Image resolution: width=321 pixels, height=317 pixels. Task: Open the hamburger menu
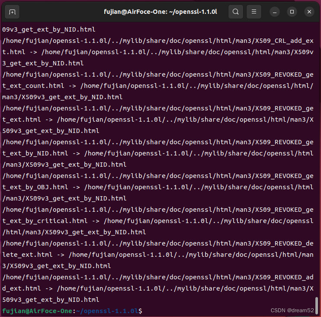[x=254, y=12]
